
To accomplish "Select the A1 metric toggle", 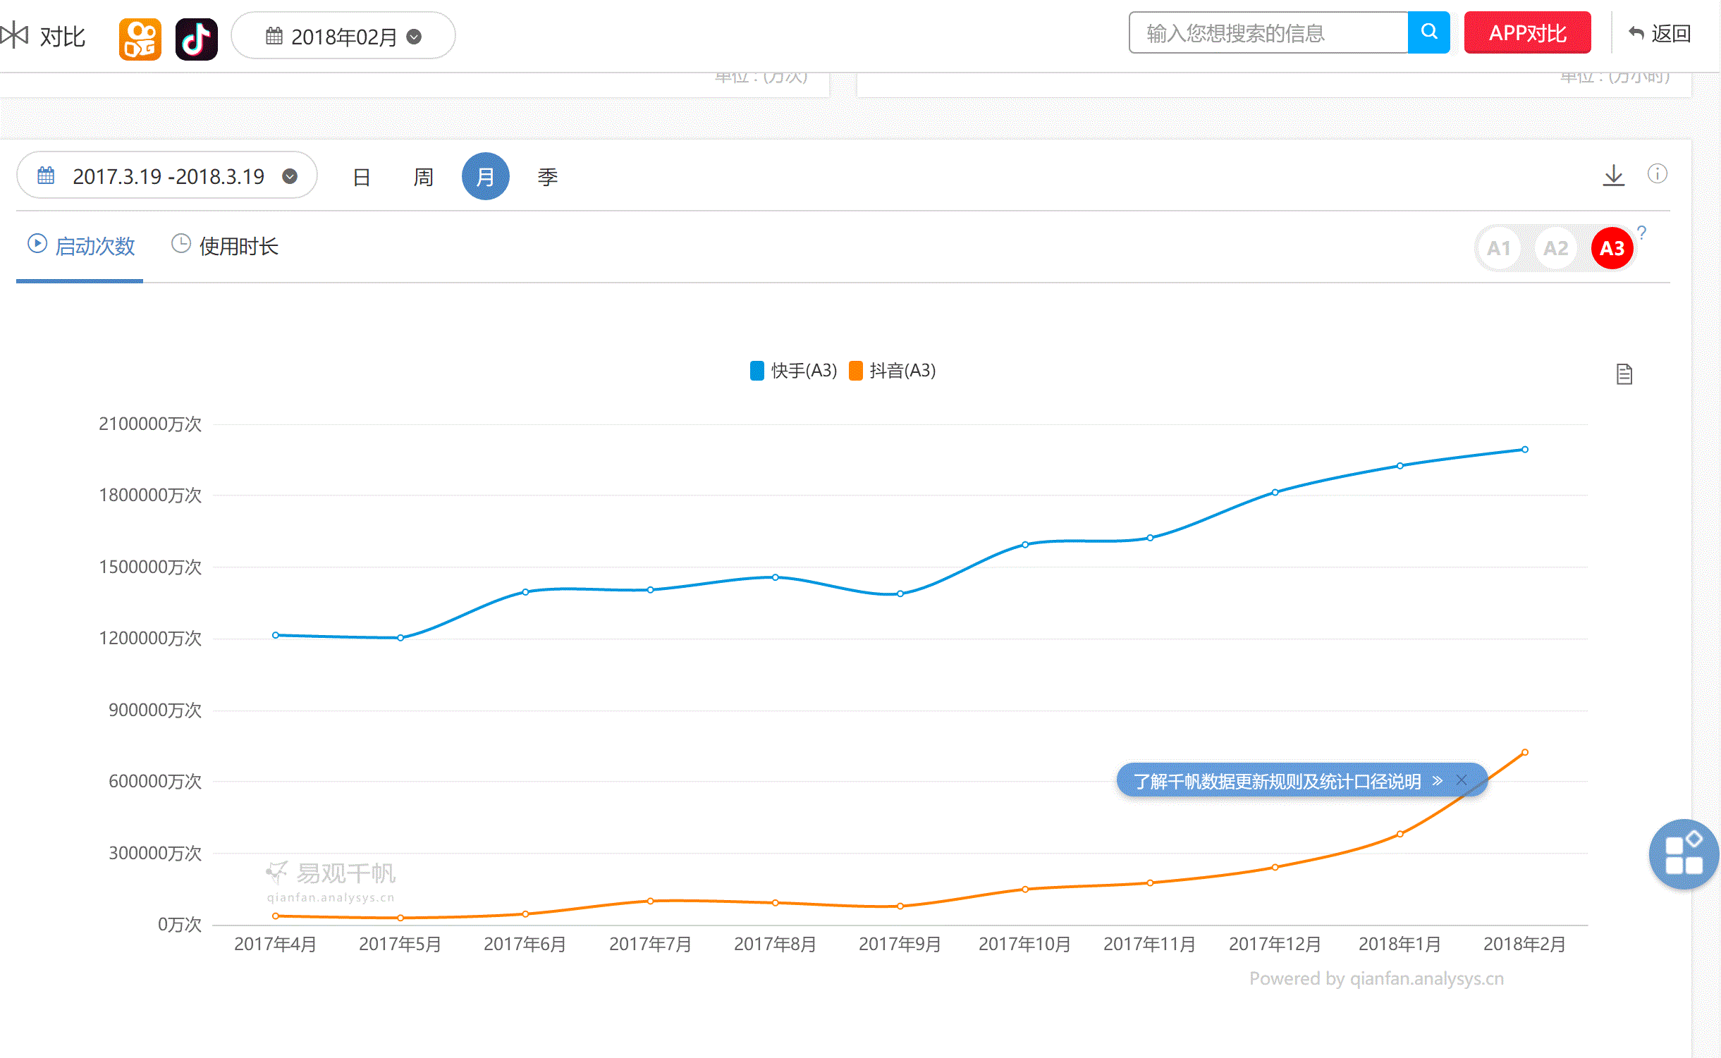I will pyautogui.click(x=1498, y=248).
